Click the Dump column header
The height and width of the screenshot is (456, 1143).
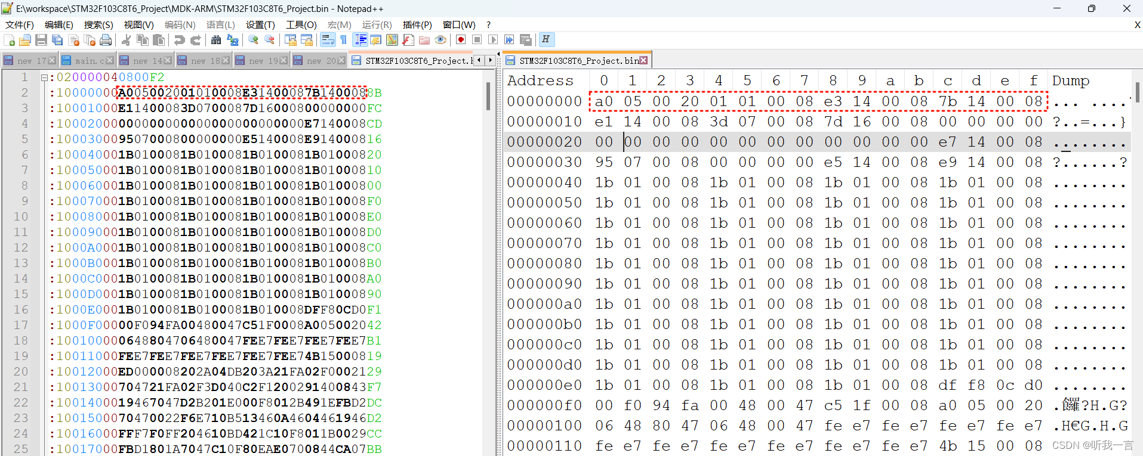1071,80
